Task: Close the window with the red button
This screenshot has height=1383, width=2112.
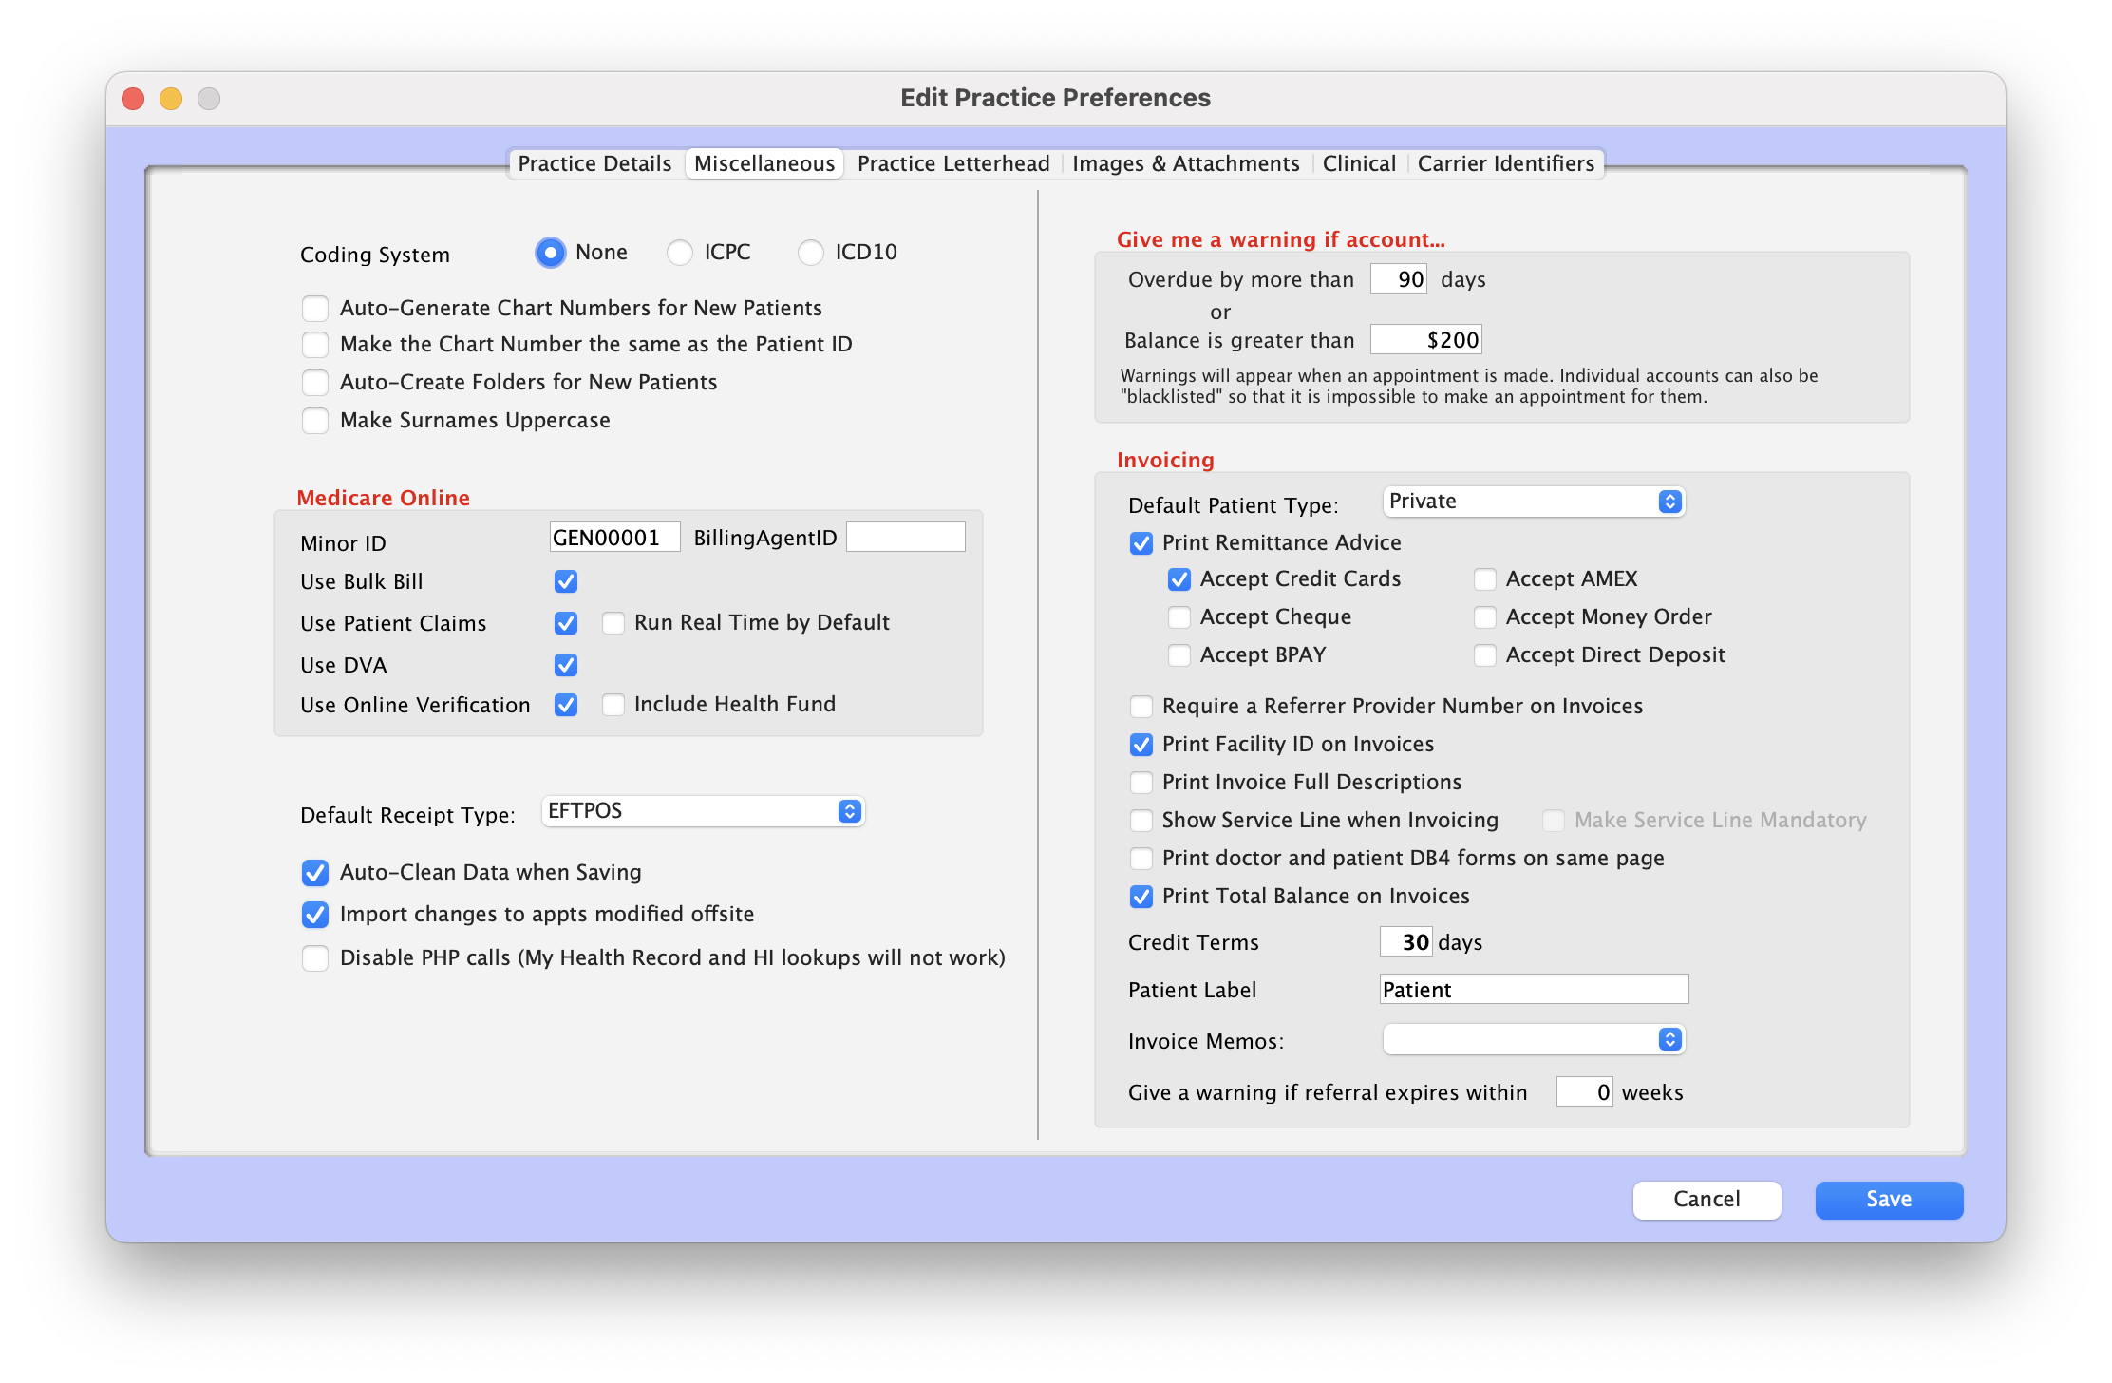Action: (133, 99)
